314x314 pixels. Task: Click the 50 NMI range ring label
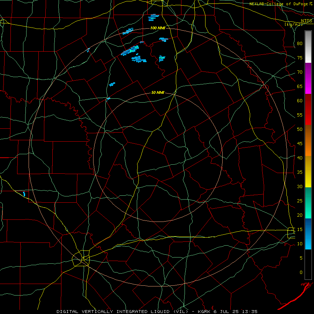[158, 92]
